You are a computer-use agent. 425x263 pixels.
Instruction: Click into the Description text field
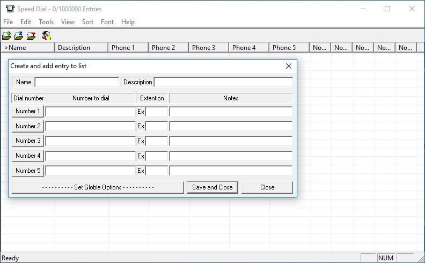click(223, 82)
